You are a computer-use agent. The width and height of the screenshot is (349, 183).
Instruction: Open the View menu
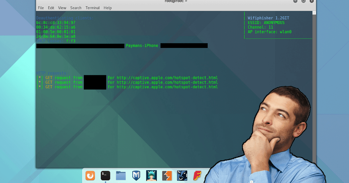click(62, 8)
